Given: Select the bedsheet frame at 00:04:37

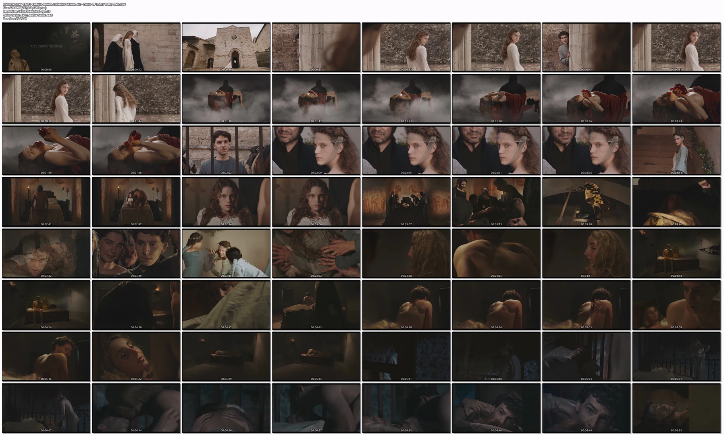Looking at the screenshot, I should [226, 305].
